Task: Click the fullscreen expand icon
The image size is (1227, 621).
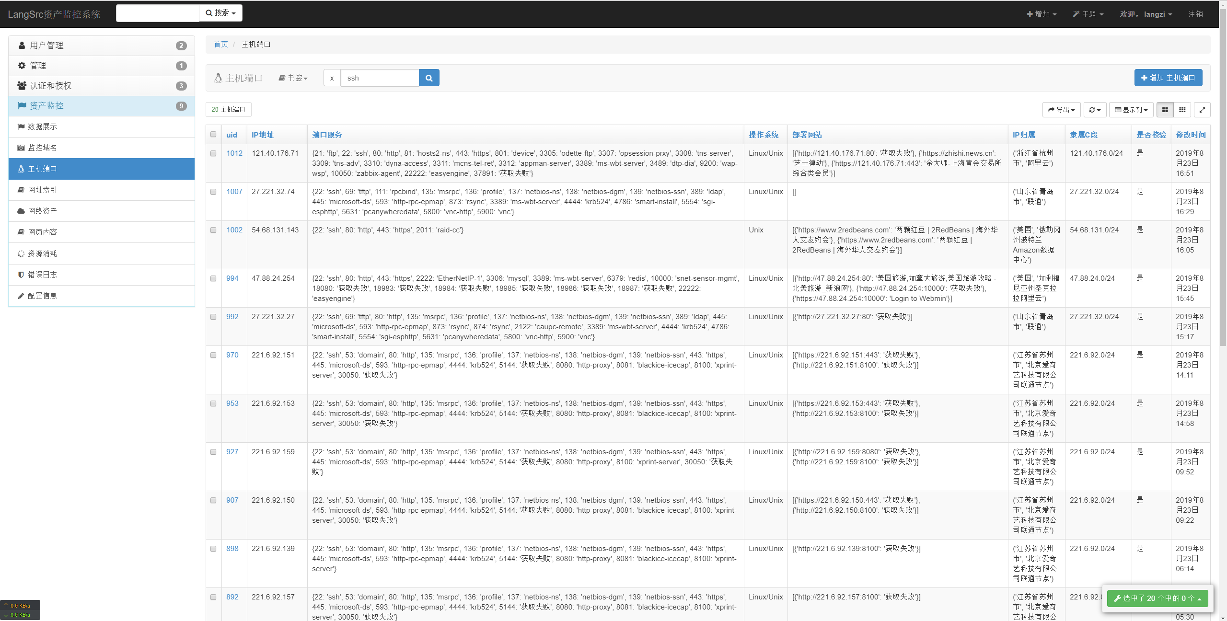Action: tap(1202, 110)
